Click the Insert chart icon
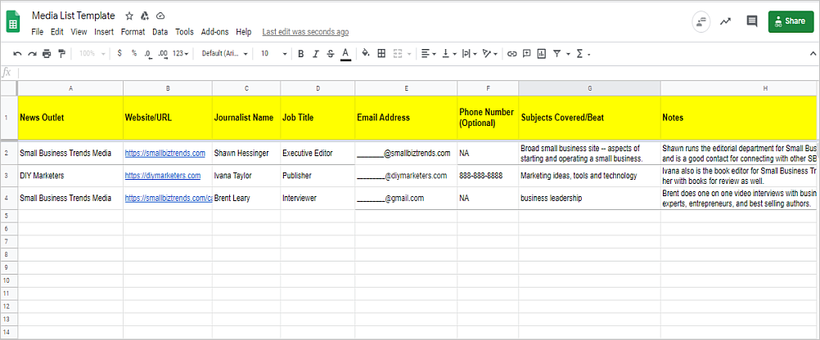This screenshot has height=340, width=820. pos(541,53)
